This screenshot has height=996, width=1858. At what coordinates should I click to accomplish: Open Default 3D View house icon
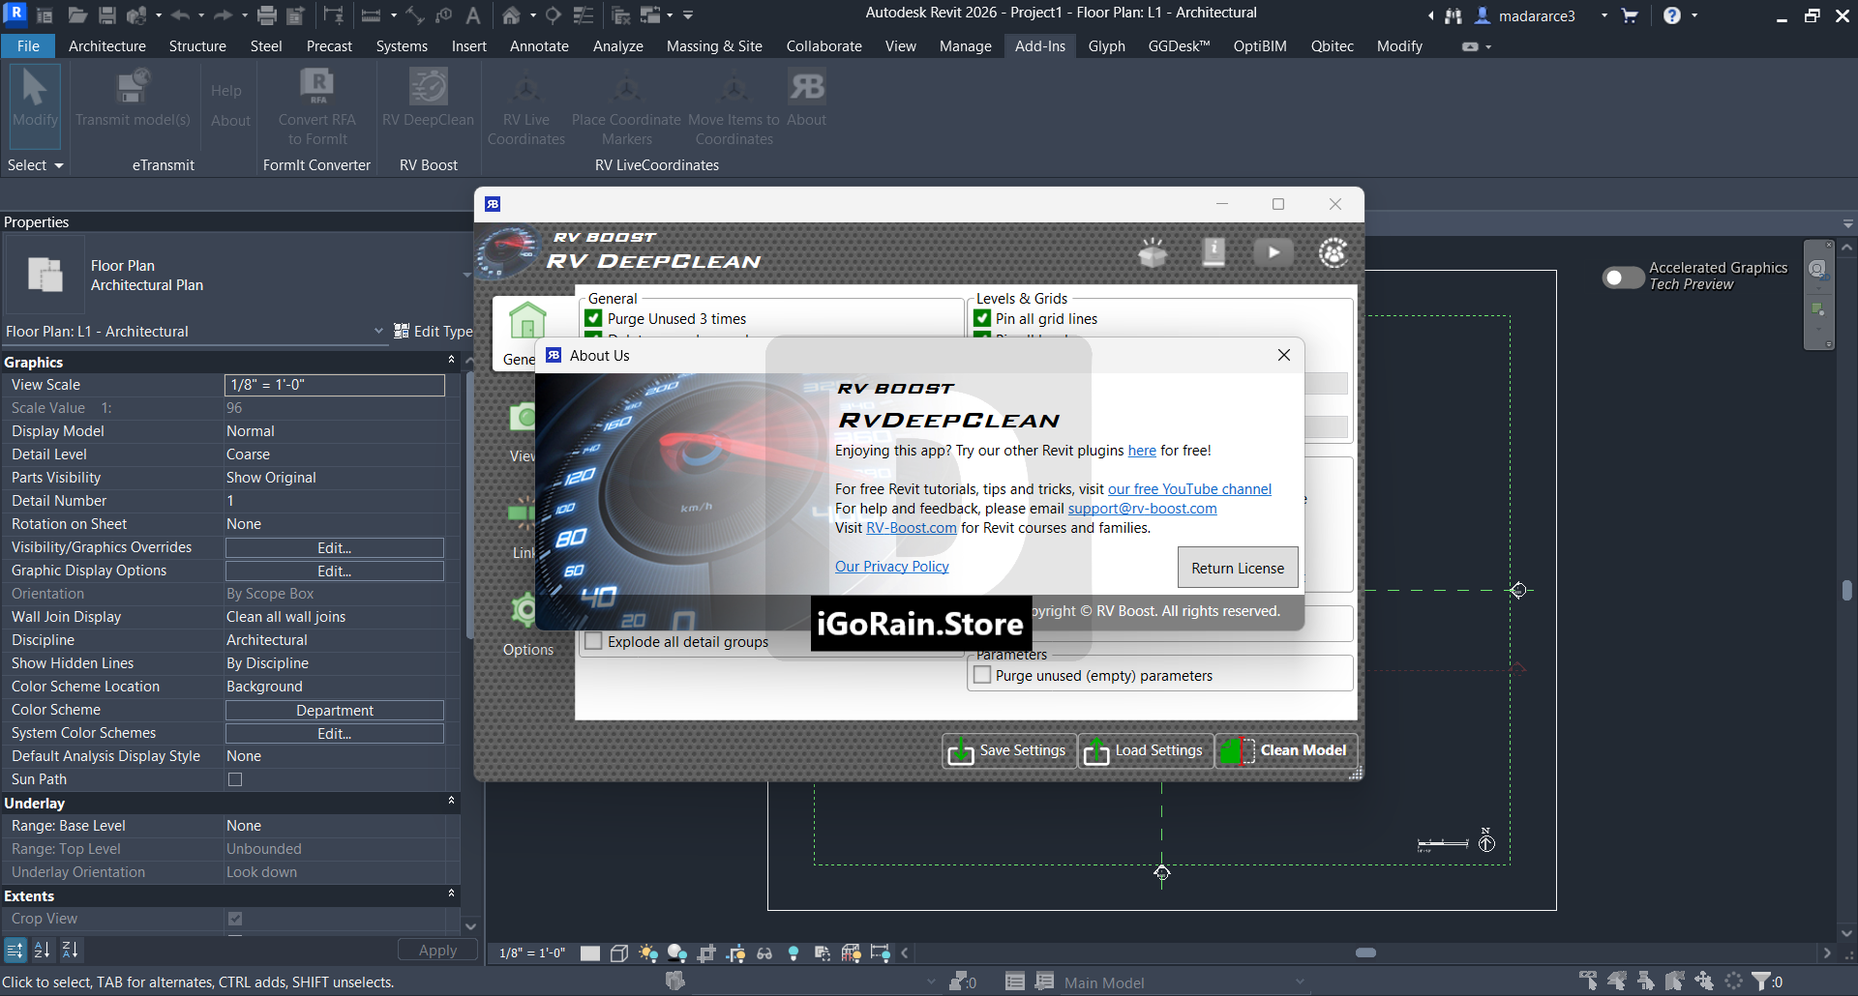coord(511,15)
